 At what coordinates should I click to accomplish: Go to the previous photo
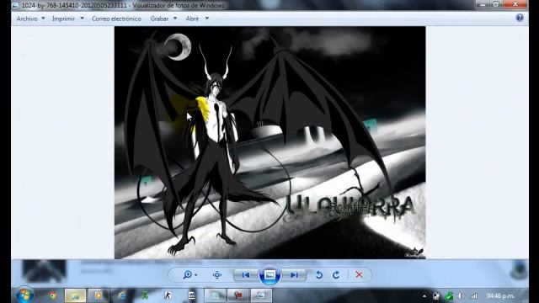coord(245,275)
